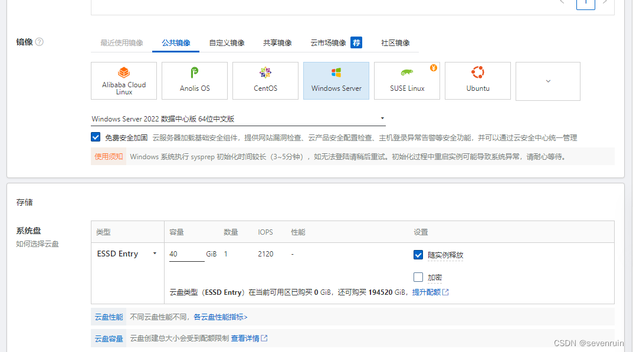Click the system disk capacity input field
The image size is (633, 352).
pos(186,254)
